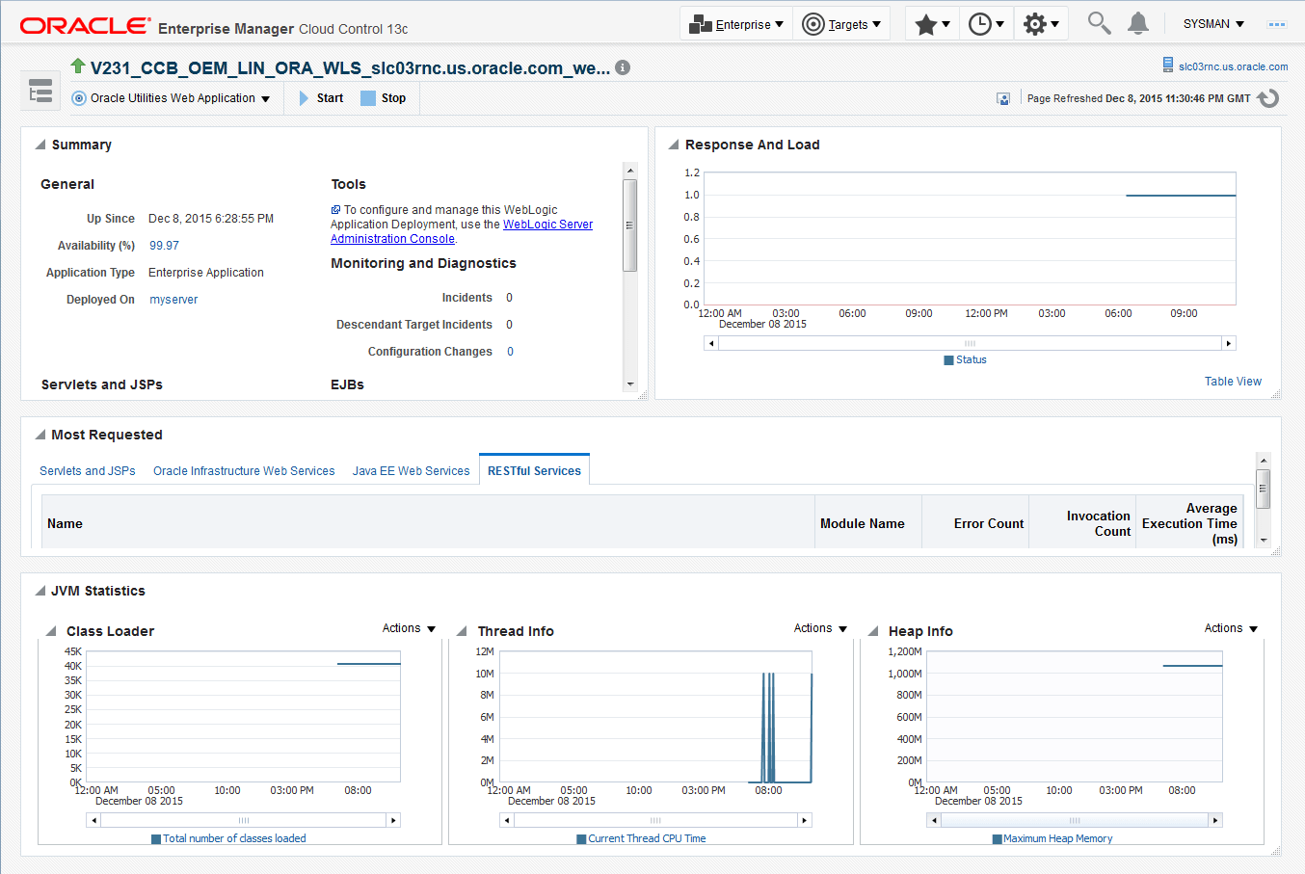Click Response And Load time slider right arrow

point(1229,343)
